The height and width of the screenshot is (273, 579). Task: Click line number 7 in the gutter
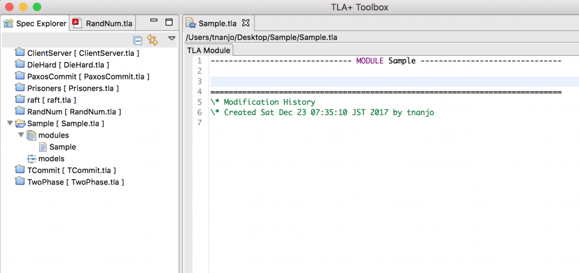200,123
